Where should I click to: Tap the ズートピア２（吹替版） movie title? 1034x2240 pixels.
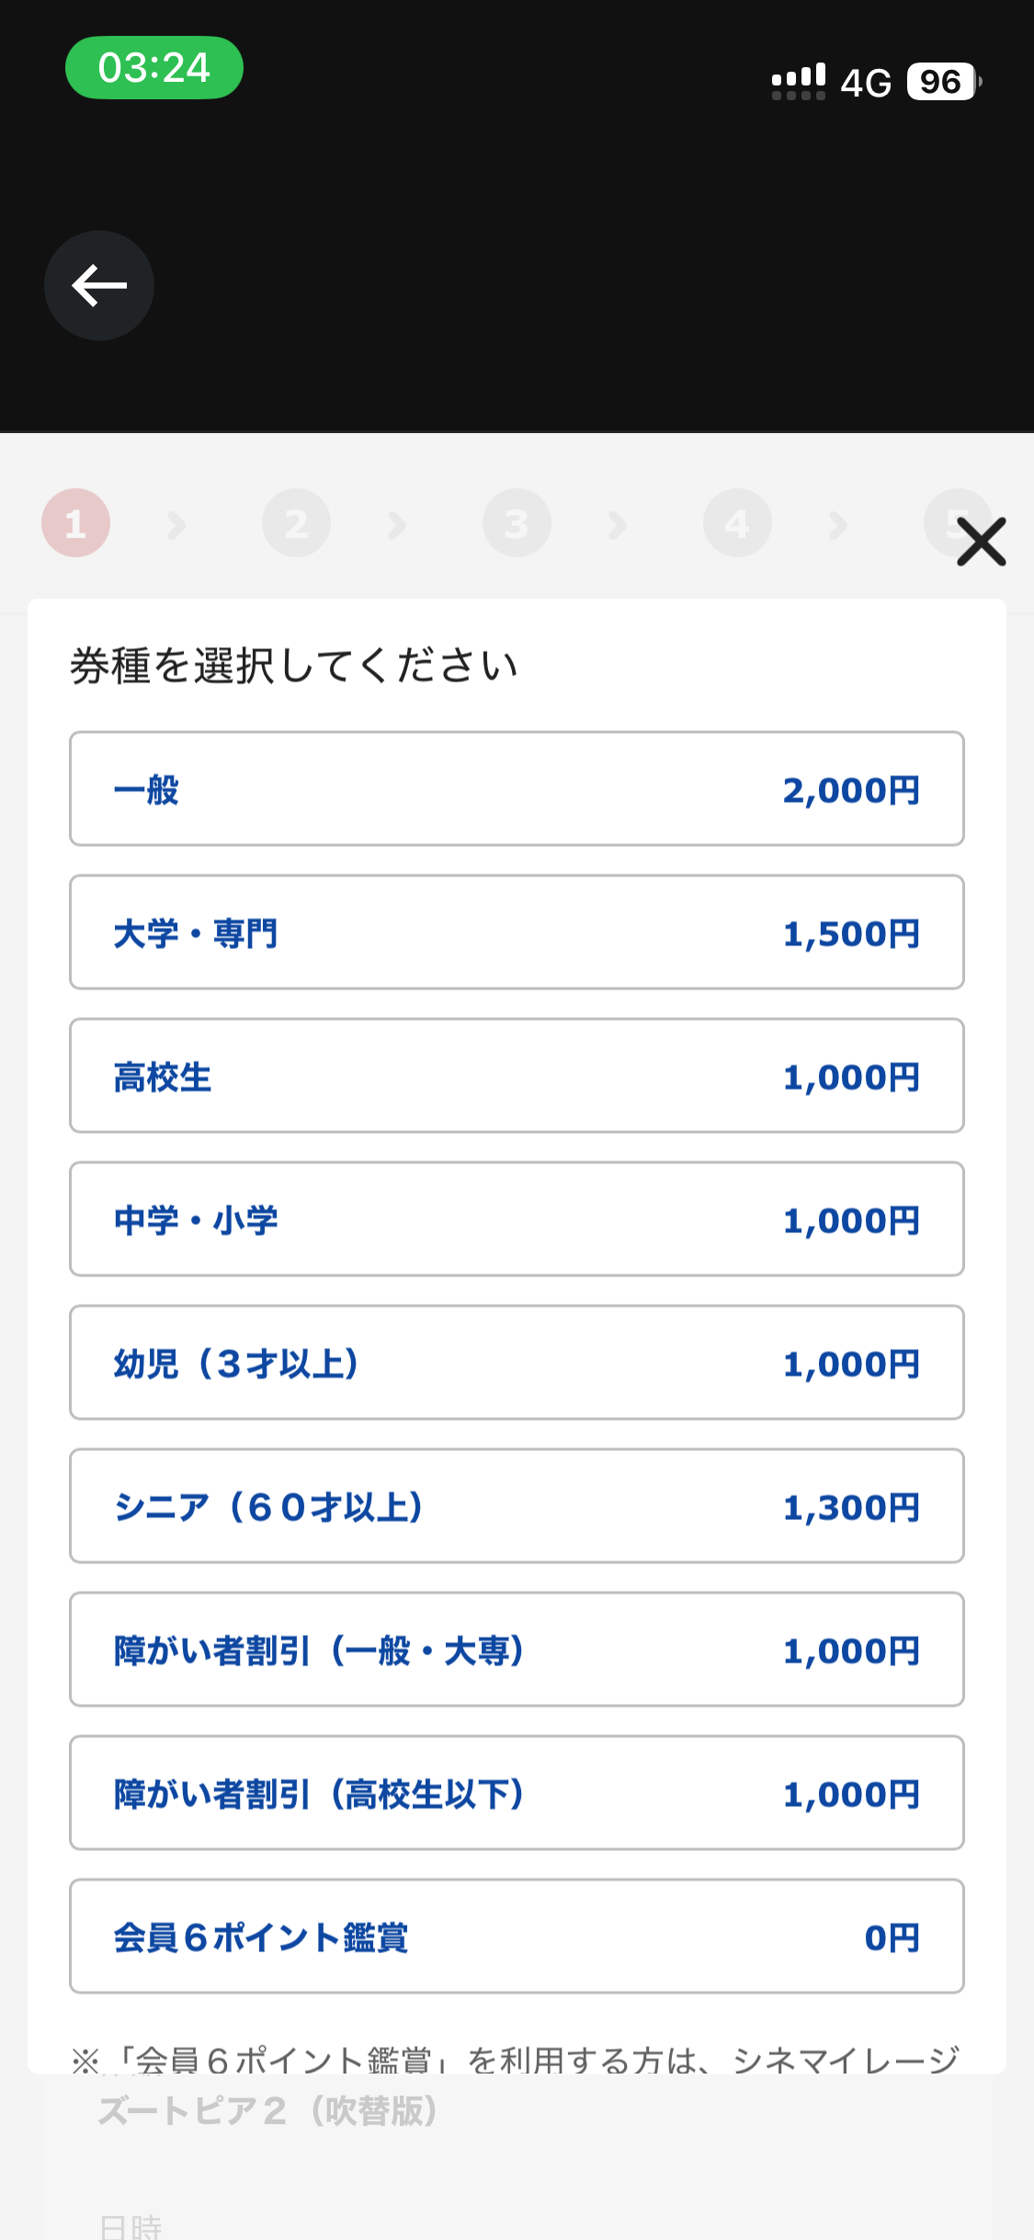(268, 2111)
